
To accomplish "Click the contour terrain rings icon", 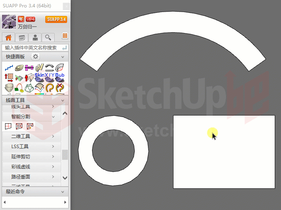I will click(x=19, y=68).
